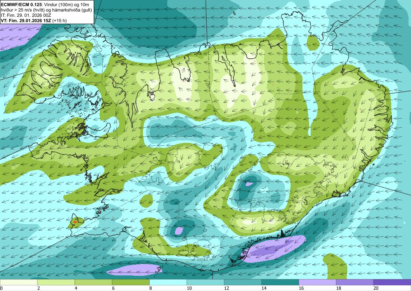The image size is (411, 291).
Task: Click the legend value '6'
Action: pos(113,288)
